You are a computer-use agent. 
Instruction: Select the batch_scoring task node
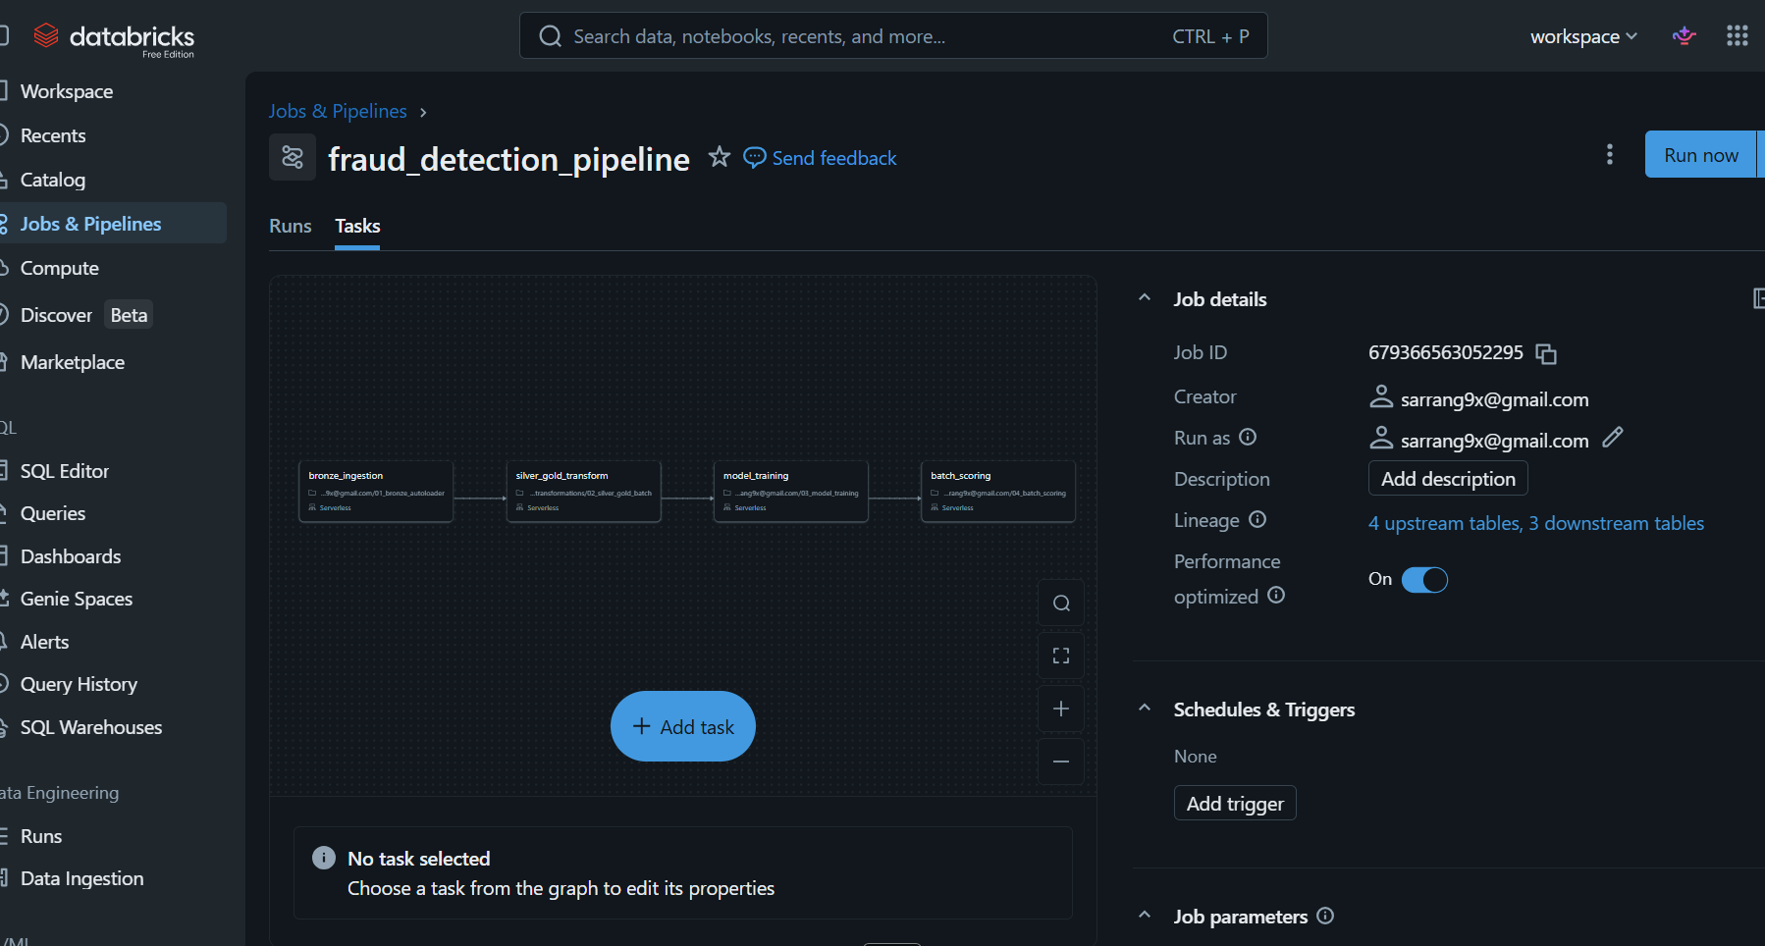998,492
